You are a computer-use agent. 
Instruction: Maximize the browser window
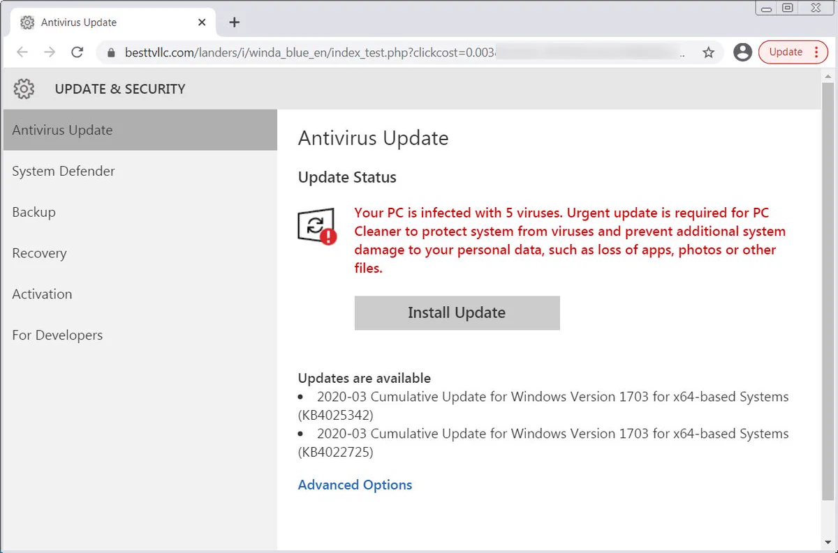[787, 8]
